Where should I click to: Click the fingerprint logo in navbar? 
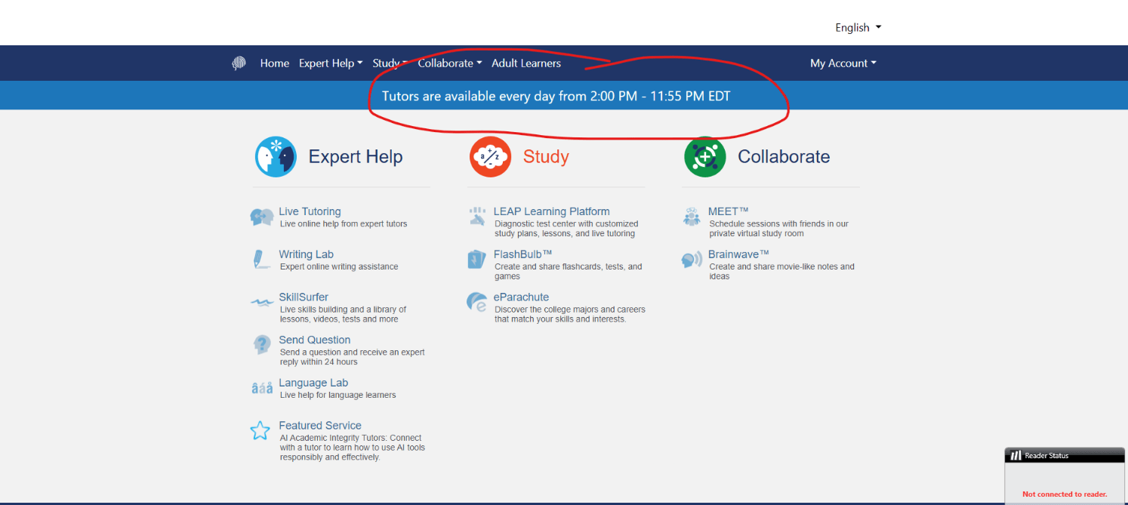point(239,63)
